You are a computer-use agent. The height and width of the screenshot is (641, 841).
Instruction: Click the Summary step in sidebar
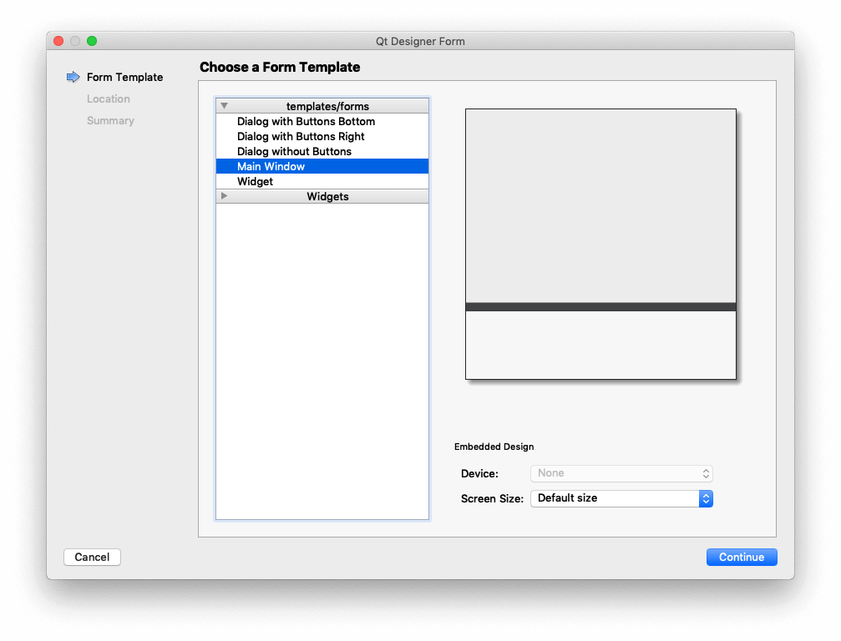pos(110,120)
